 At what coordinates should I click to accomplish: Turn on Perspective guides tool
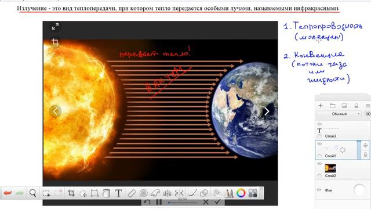pos(168,193)
